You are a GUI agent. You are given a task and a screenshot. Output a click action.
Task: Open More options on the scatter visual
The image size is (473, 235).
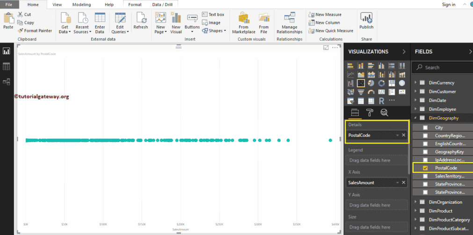click(x=335, y=48)
